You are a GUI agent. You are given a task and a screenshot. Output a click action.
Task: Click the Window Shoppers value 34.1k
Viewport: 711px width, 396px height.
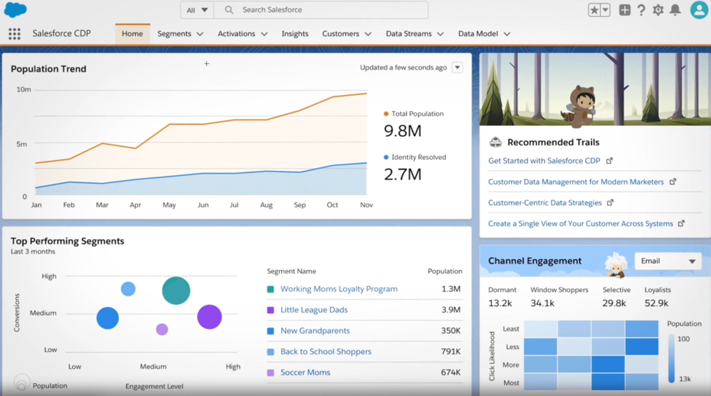click(542, 303)
